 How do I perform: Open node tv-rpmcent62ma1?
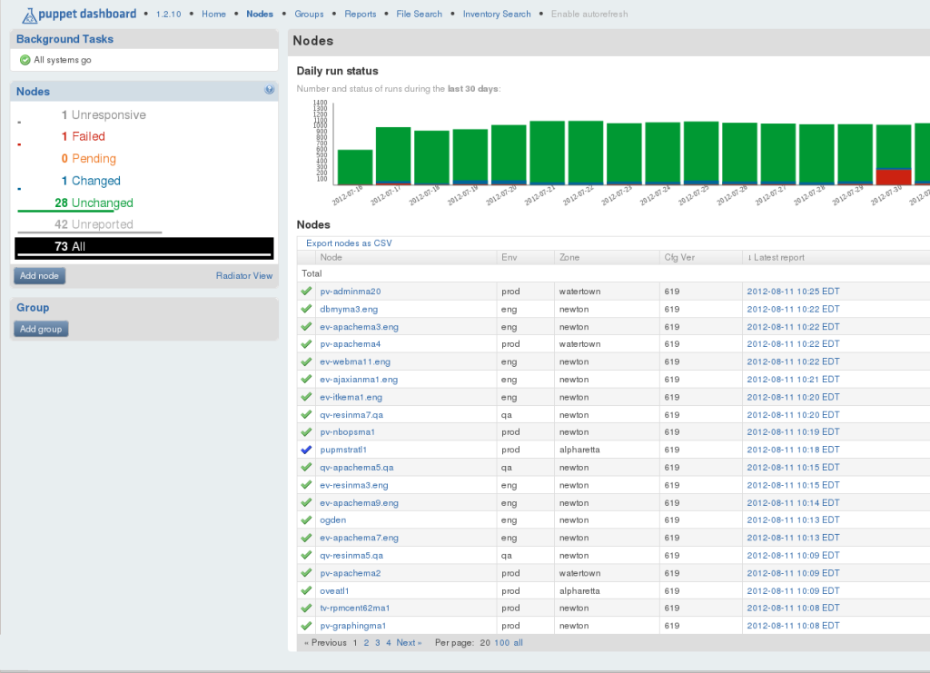point(355,608)
